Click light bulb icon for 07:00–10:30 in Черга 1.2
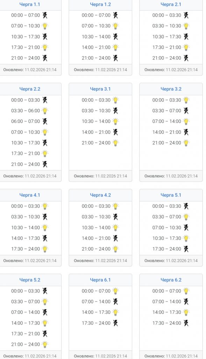206x359 pixels. click(x=115, y=26)
